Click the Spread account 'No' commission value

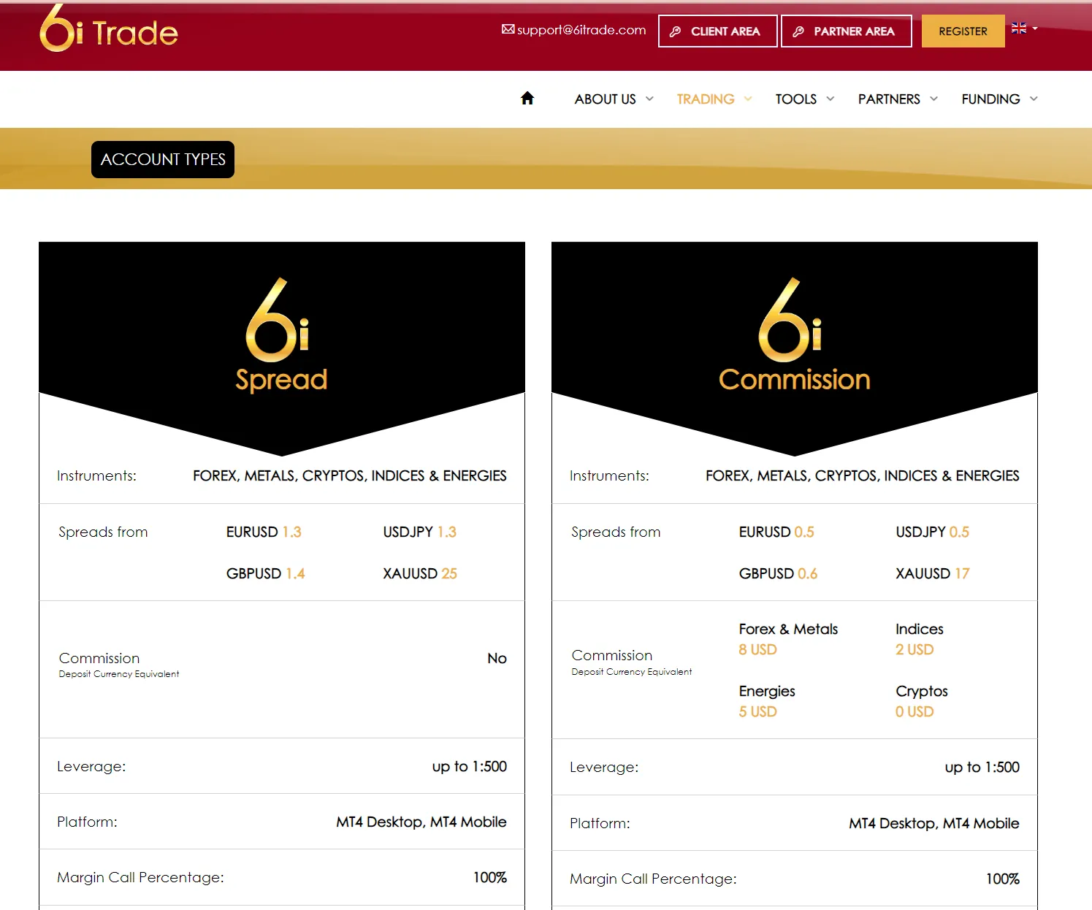(497, 659)
